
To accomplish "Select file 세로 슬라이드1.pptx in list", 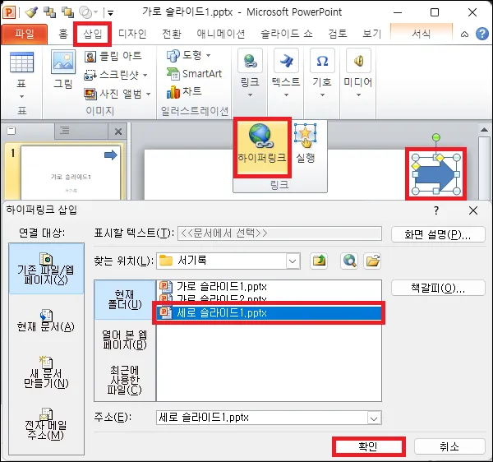I will [269, 313].
